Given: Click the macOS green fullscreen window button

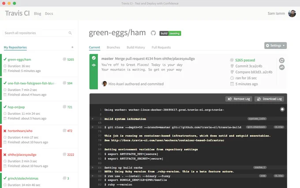Looking at the screenshot, I should pyautogui.click(x=15, y=3).
